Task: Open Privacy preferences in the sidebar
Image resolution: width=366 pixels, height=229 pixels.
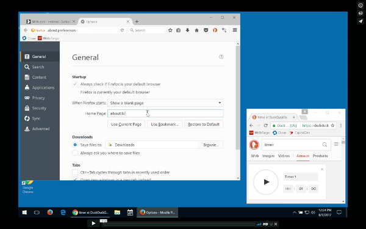Action: click(x=40, y=98)
